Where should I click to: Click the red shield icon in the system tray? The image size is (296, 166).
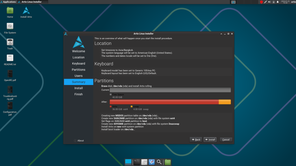(262, 2)
